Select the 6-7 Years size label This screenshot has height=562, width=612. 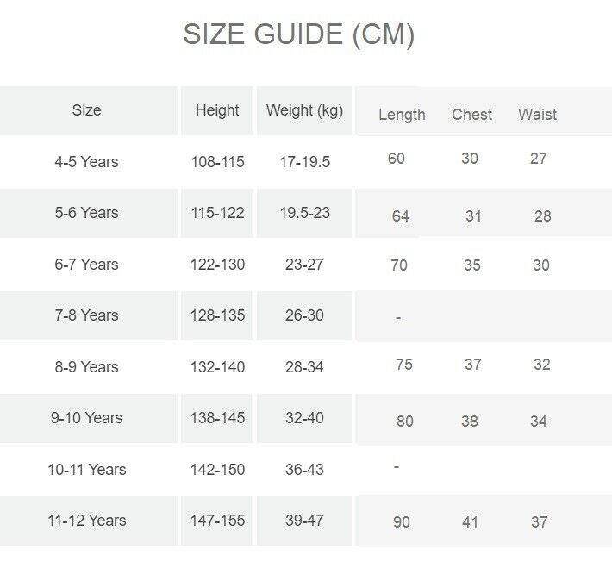tap(86, 265)
